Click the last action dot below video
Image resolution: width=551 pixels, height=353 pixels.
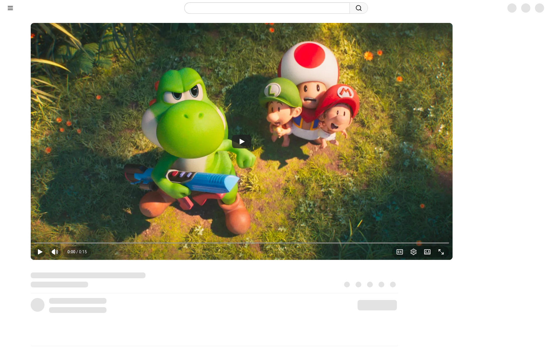tap(393, 285)
